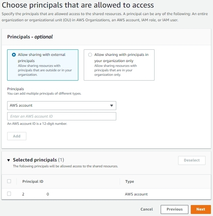Screen dimensions: 213x216
Task: Click the Type column header
Action: point(130,181)
